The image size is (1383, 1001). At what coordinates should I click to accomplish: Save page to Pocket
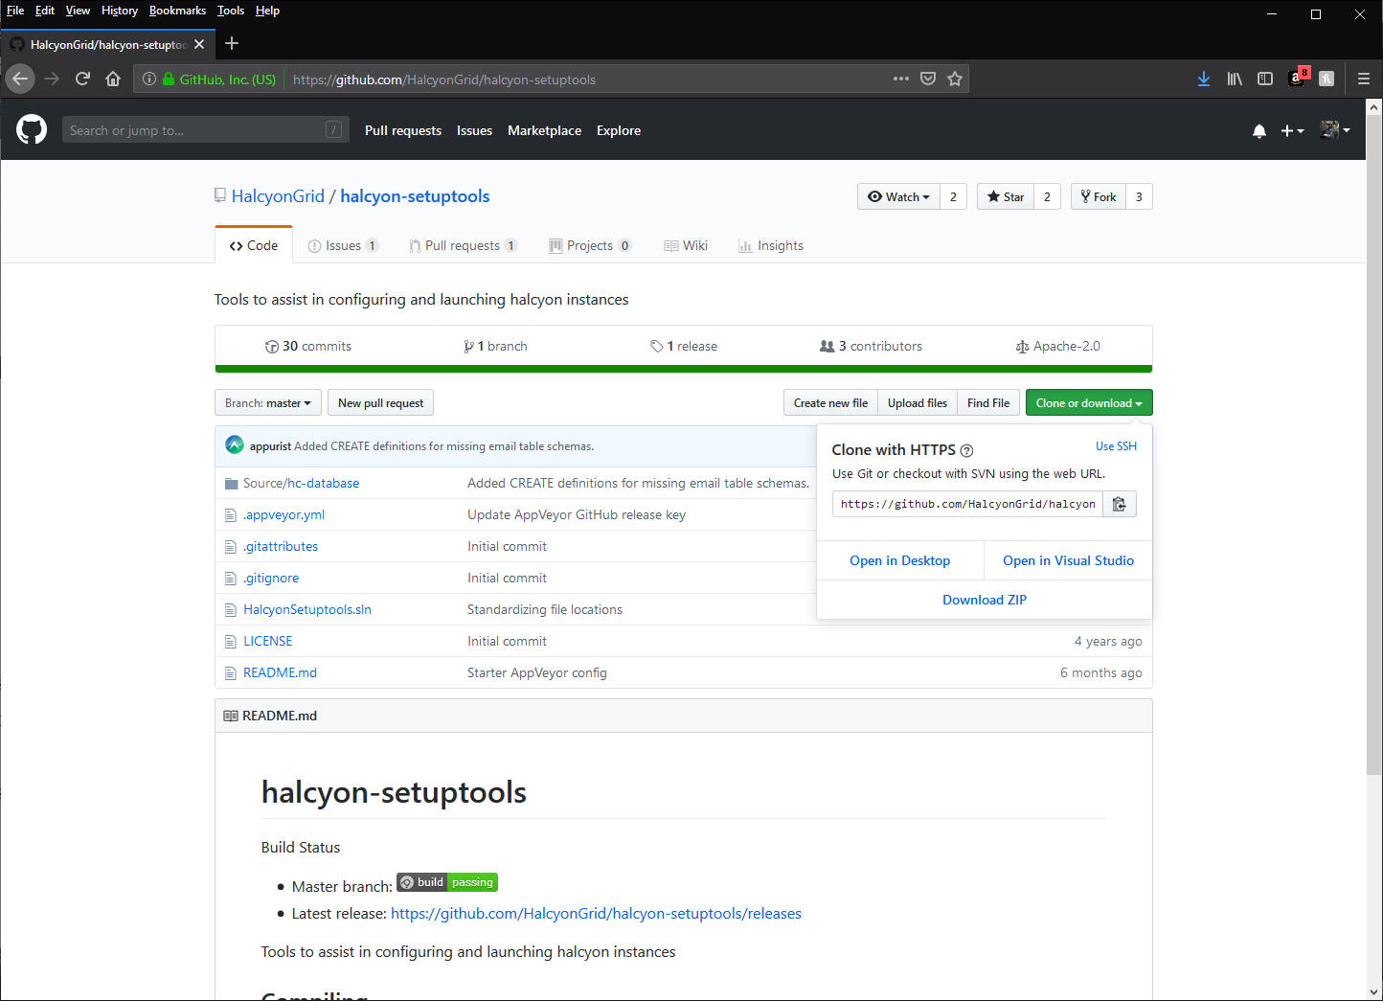(928, 80)
